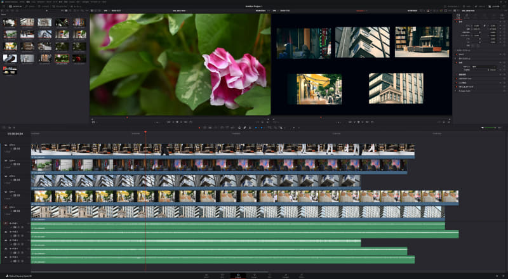
Task: Play the timeline viewer
Action: coord(363,122)
